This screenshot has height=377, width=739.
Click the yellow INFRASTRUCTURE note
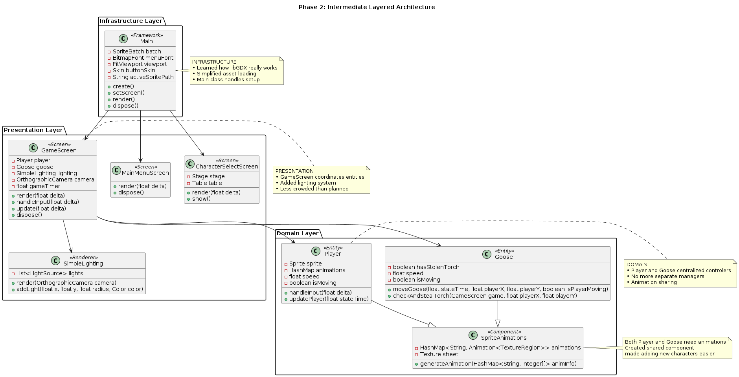(x=237, y=71)
